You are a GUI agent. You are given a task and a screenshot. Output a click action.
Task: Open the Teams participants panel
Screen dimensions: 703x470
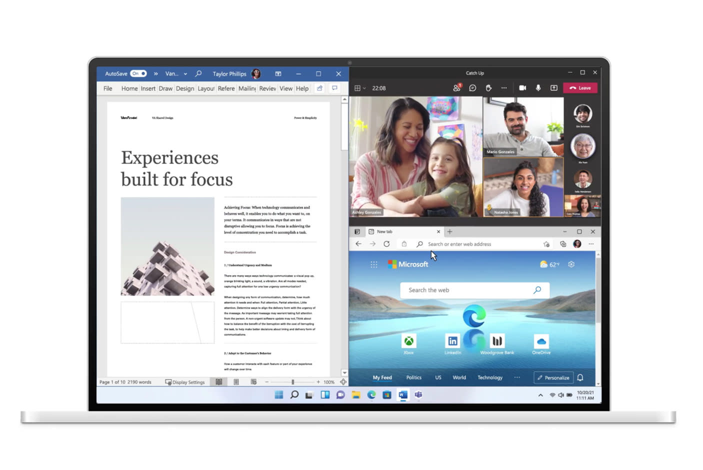[456, 88]
